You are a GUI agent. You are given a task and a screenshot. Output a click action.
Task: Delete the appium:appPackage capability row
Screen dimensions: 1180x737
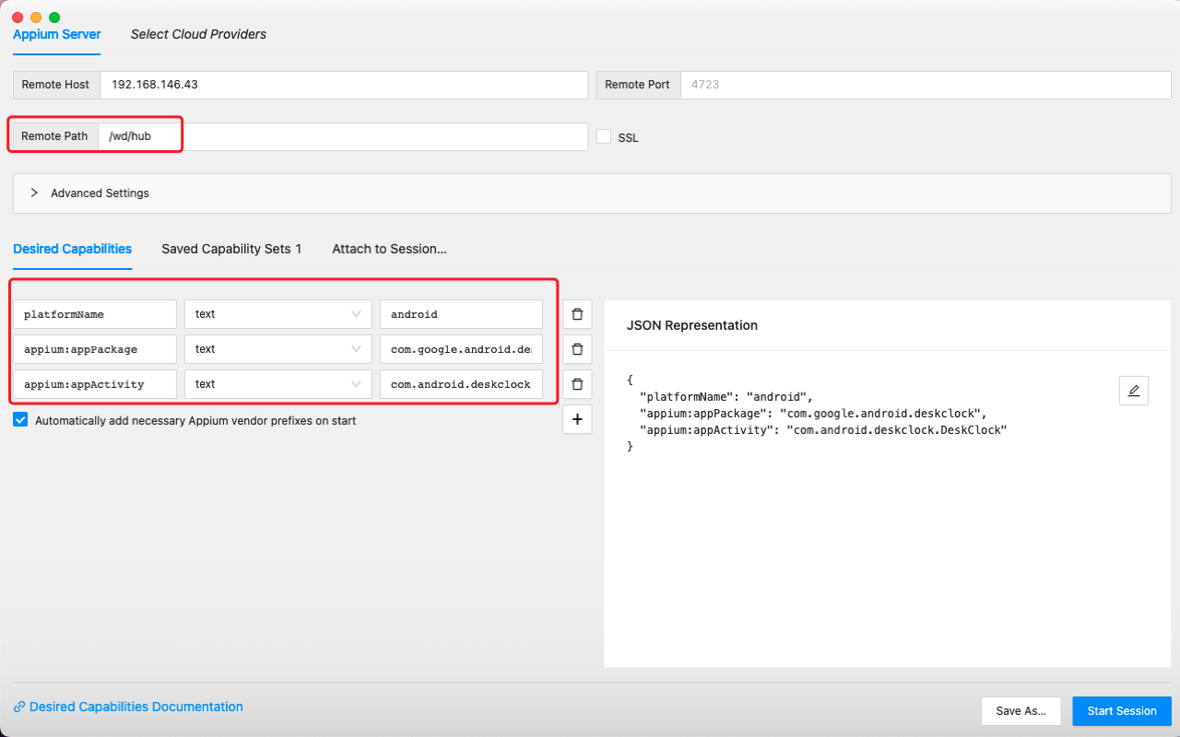coord(577,349)
